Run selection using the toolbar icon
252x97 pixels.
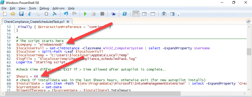pos(93,14)
